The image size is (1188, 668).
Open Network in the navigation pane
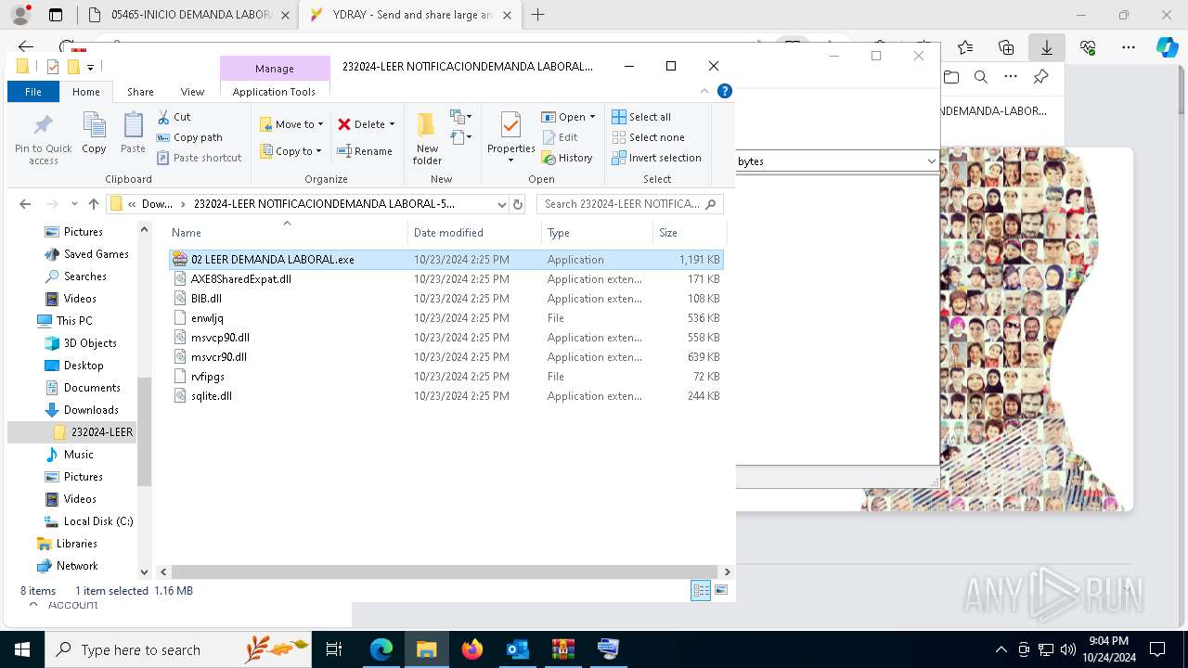(x=77, y=566)
